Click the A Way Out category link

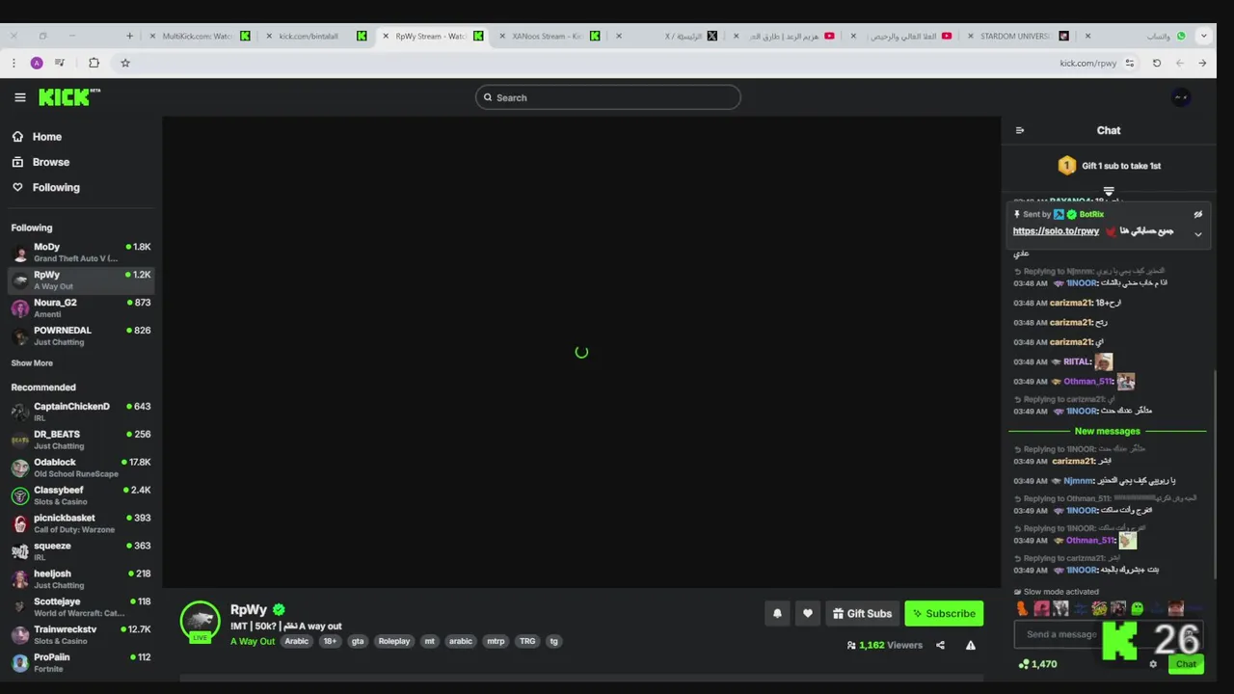(253, 641)
